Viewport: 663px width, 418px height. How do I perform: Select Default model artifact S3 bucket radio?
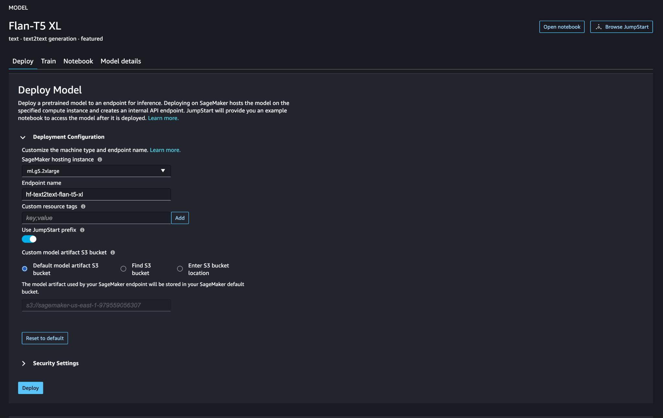click(25, 269)
